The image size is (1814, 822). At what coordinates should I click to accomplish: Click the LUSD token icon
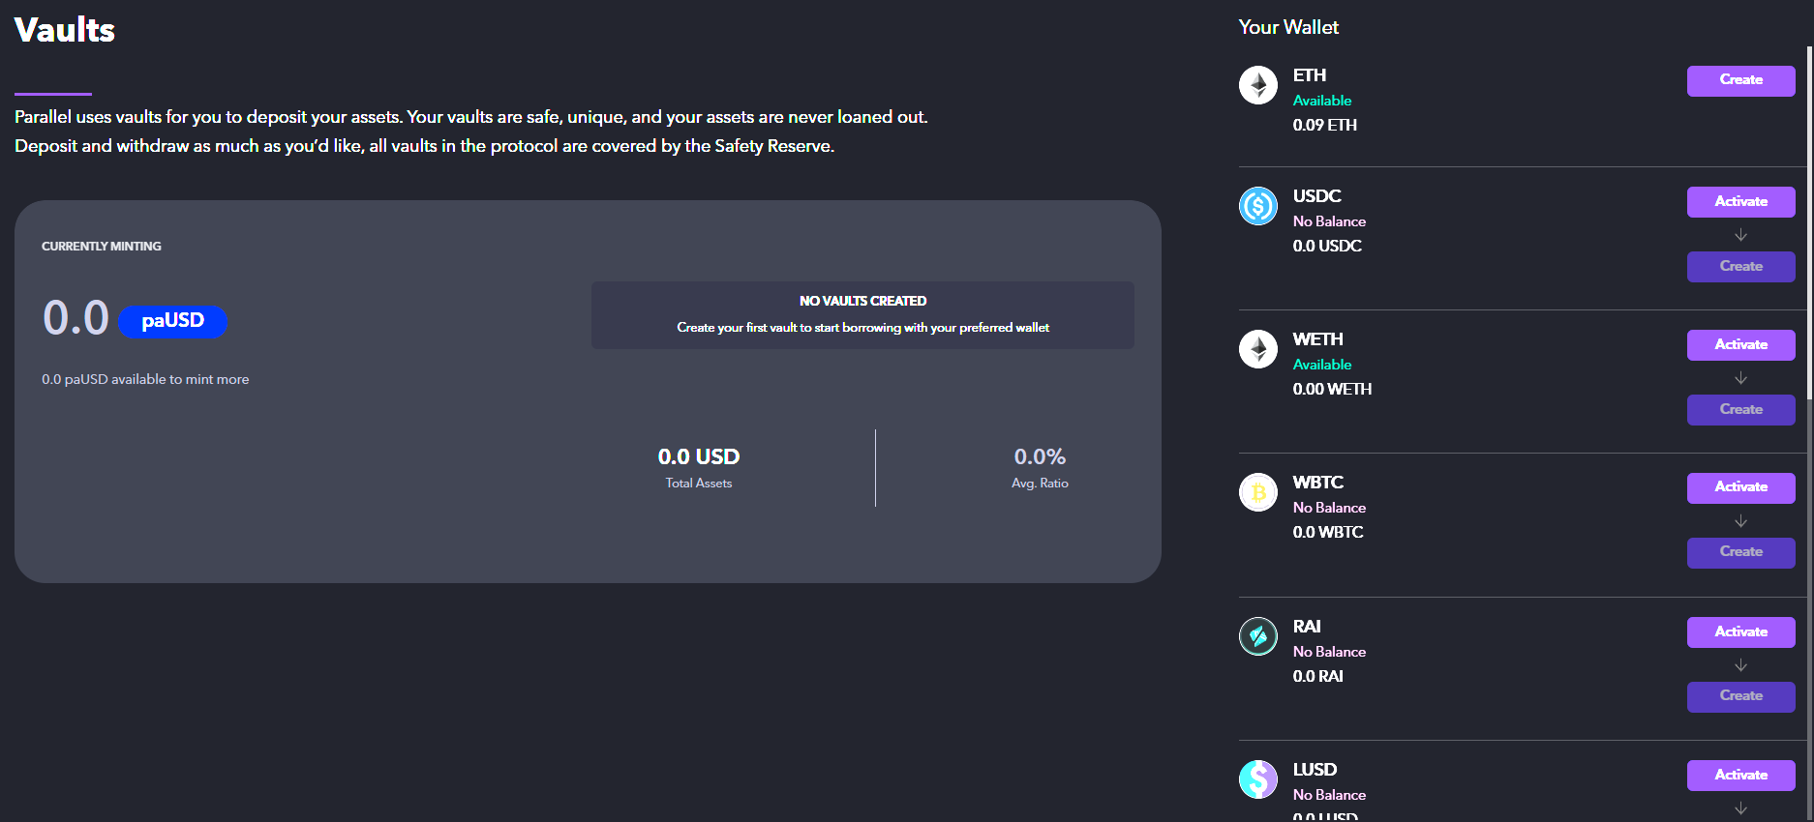[x=1257, y=779]
